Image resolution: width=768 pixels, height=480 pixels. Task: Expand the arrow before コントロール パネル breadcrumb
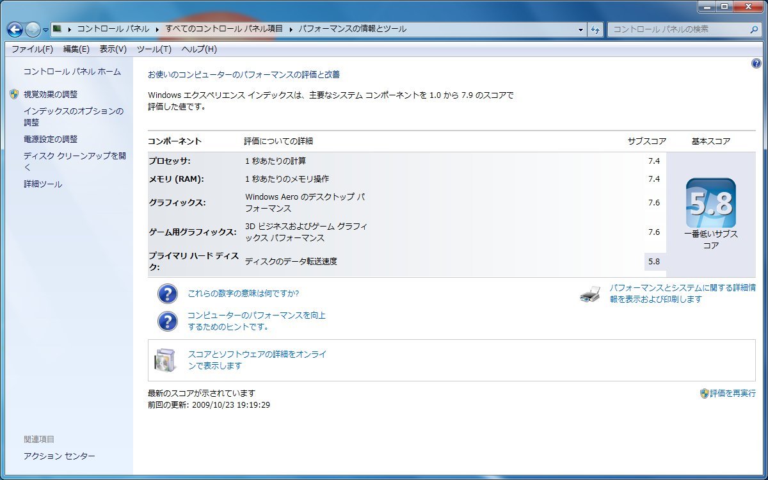point(69,29)
